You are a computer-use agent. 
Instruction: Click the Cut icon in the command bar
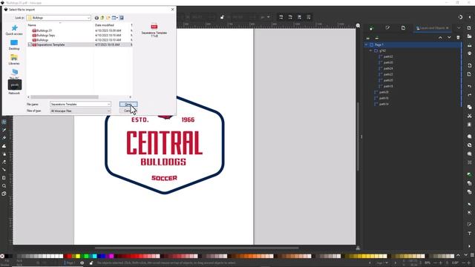(469, 116)
